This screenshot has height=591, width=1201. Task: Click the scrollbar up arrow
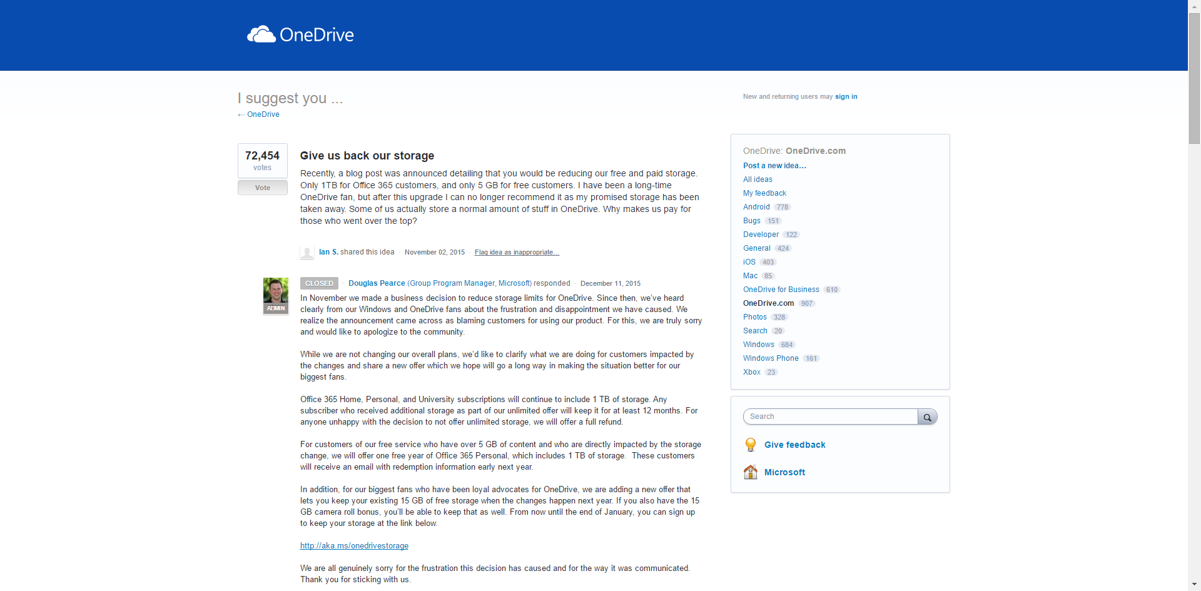click(1194, 6)
